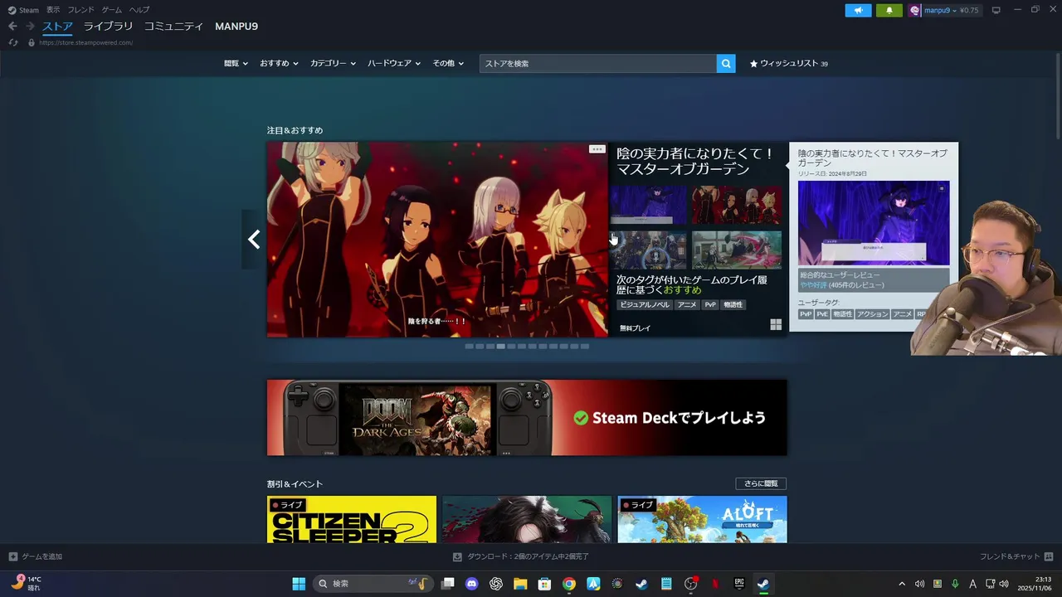Click the weather widget showing 14°C
Screen dimensions: 1062x597
[x=27, y=583]
